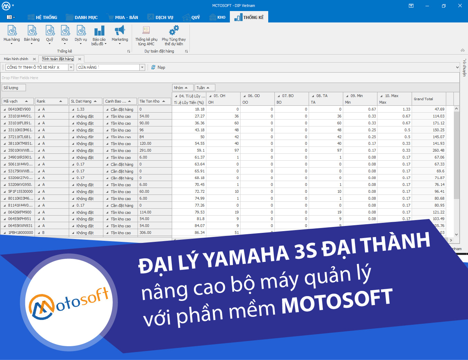Screen dimensions: 468x360
Task: Switch to the HỆ THỐNG ribbon tab
Action: coord(42,17)
